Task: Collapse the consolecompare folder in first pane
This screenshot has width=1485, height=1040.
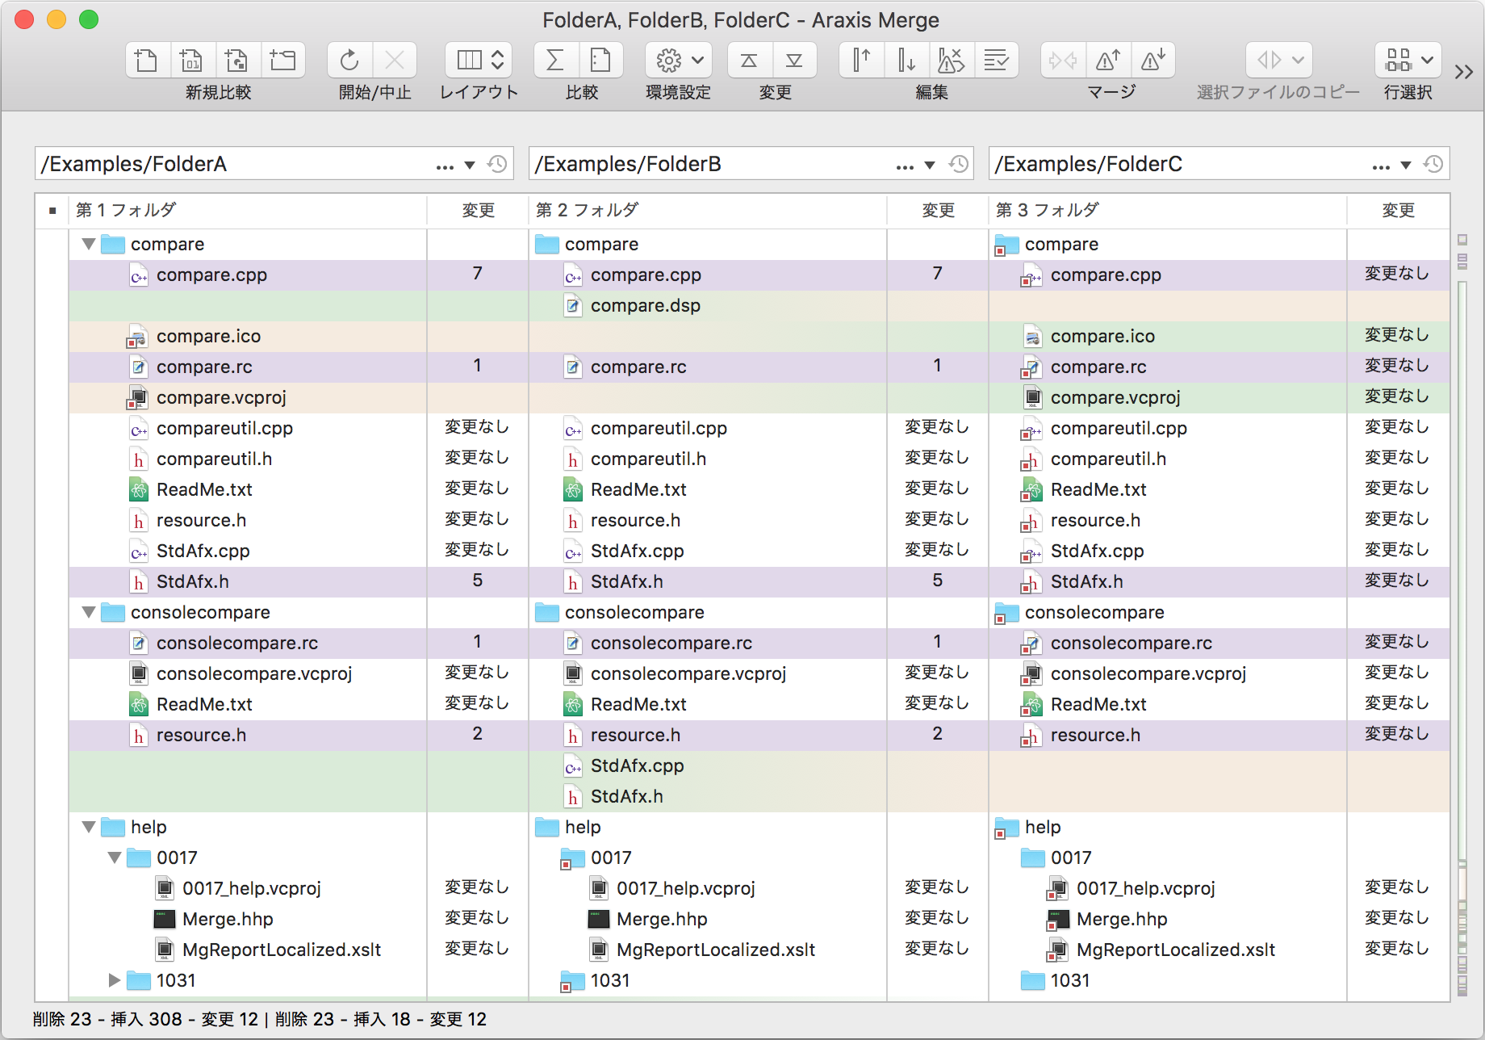Action: [89, 613]
